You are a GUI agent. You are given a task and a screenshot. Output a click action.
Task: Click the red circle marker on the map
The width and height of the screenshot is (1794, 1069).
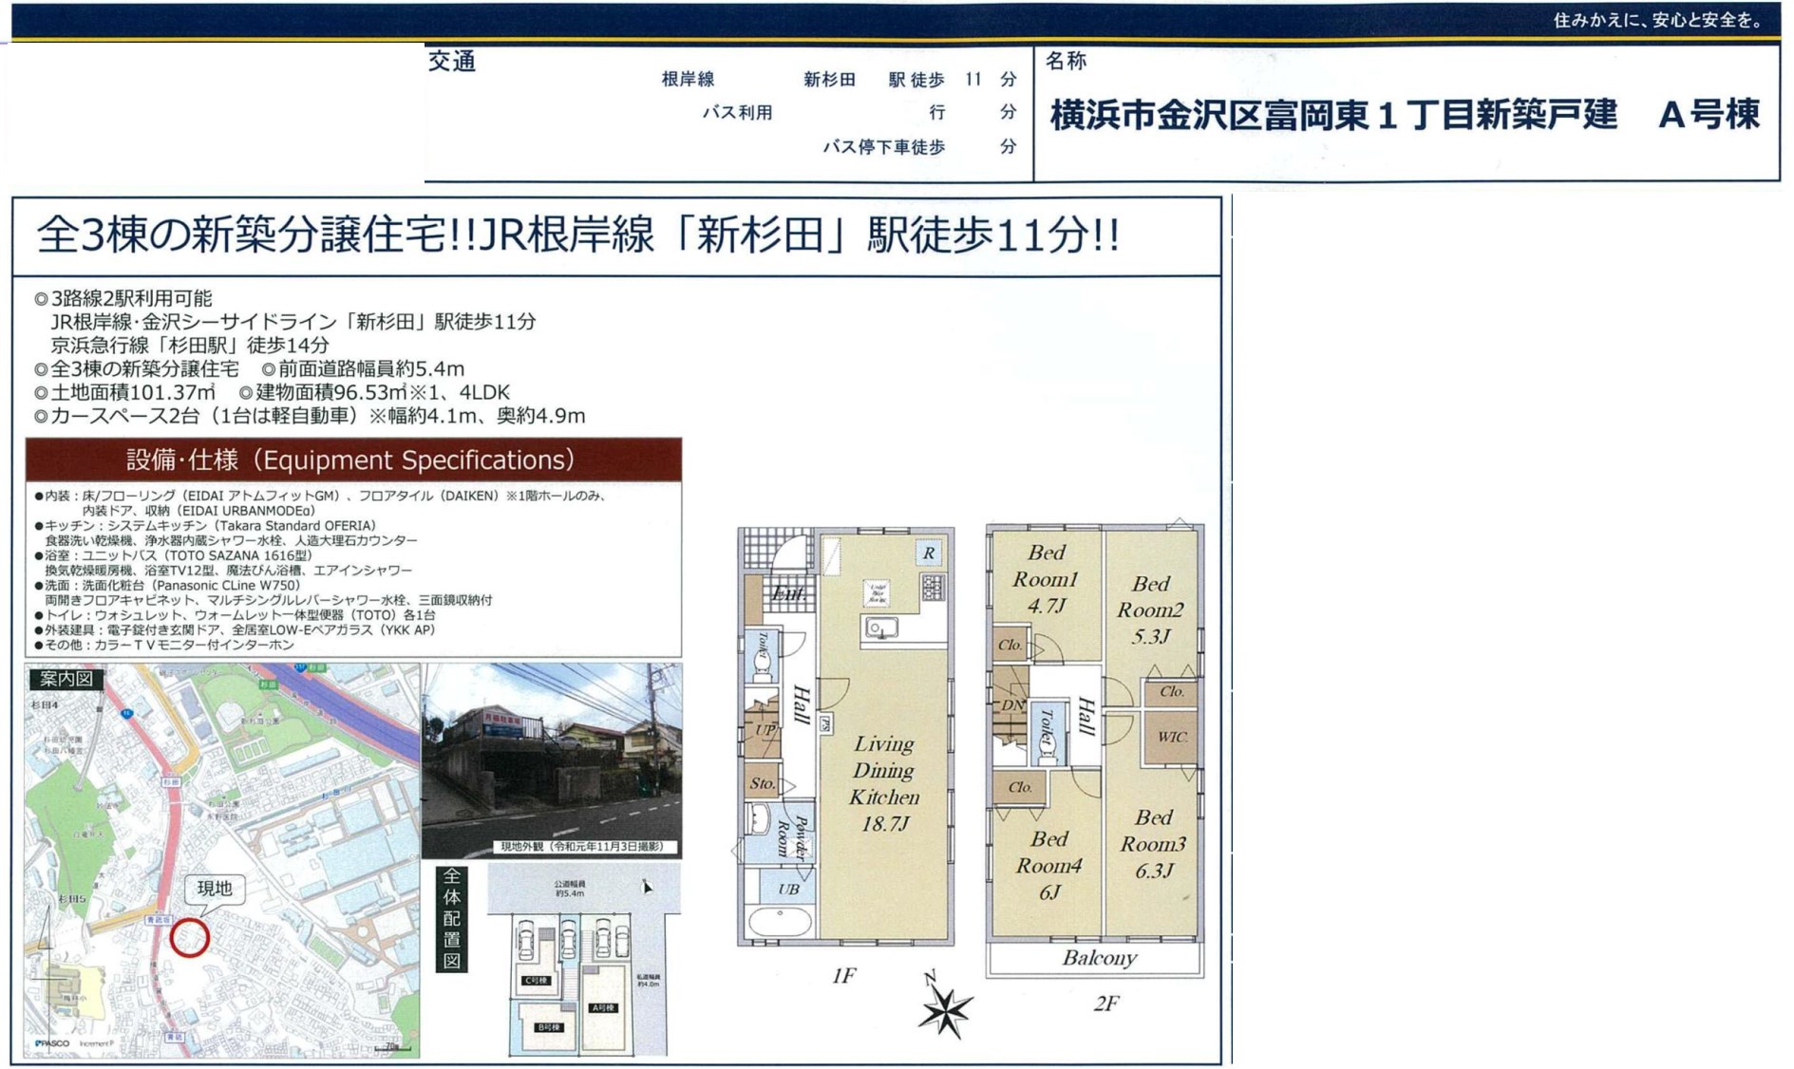coord(190,937)
